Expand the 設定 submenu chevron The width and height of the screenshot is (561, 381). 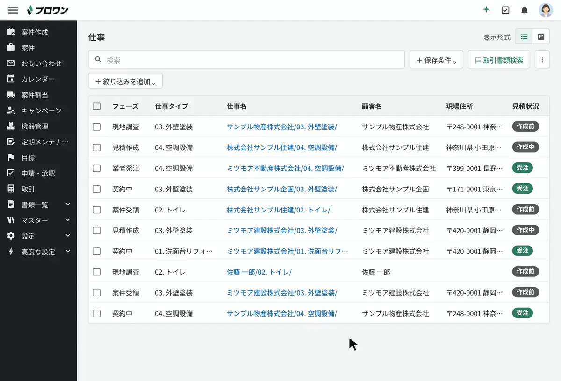pos(68,235)
